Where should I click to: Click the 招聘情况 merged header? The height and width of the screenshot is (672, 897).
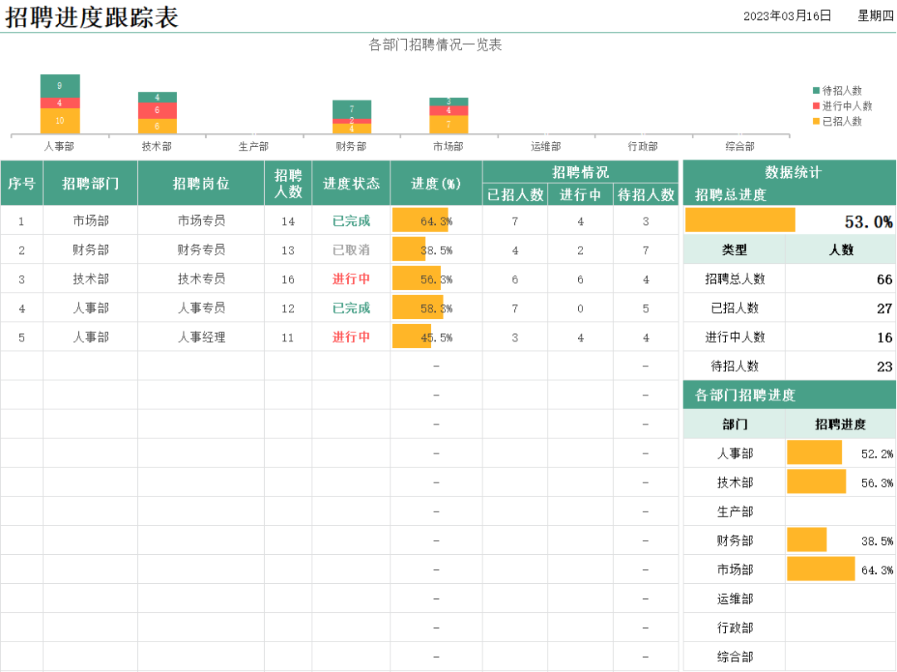coord(580,172)
